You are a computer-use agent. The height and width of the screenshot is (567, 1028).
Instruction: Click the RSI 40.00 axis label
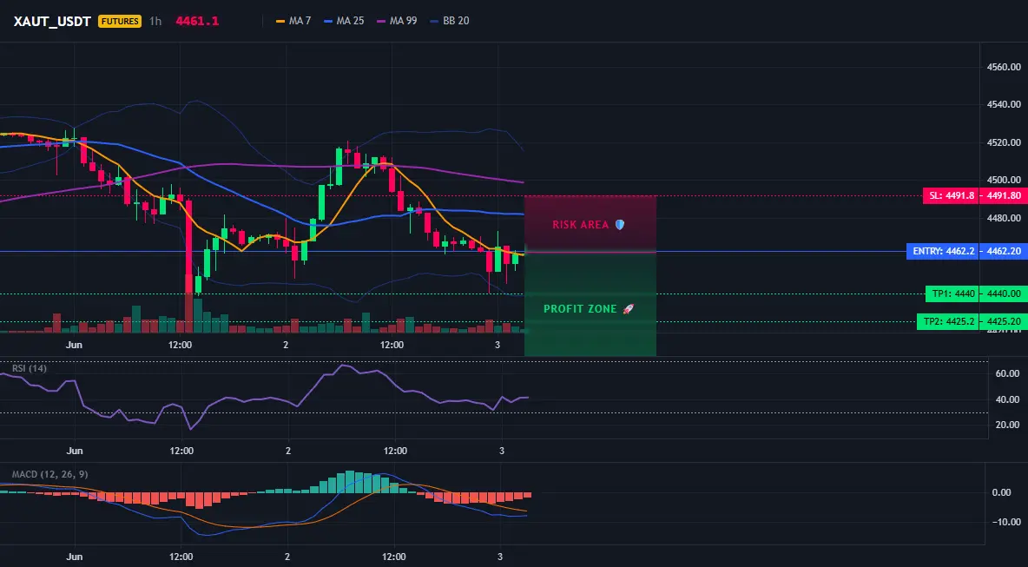[x=1008, y=399]
